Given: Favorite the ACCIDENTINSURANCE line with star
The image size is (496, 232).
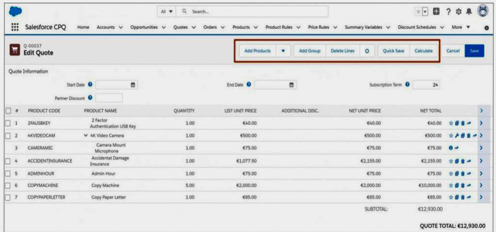Looking at the screenshot, I should pos(451,161).
